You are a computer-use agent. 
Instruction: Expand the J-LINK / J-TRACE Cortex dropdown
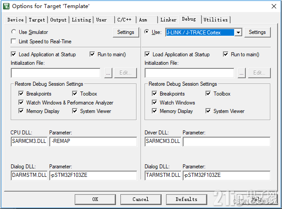pyautogui.click(x=238, y=33)
